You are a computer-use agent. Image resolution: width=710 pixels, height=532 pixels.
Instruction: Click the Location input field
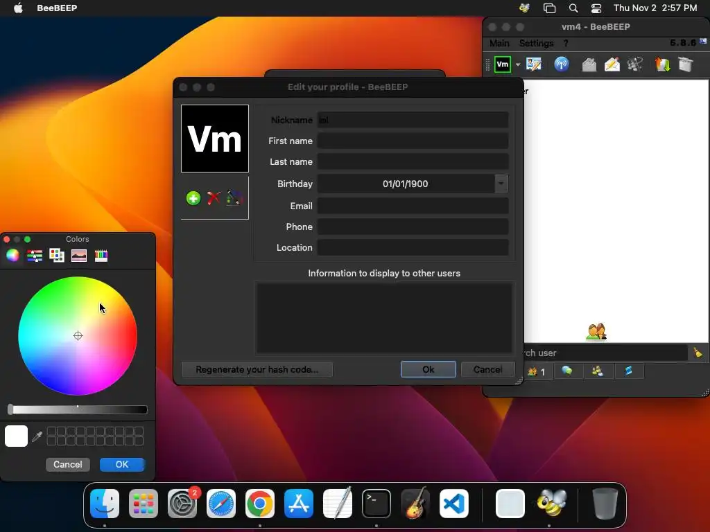413,248
